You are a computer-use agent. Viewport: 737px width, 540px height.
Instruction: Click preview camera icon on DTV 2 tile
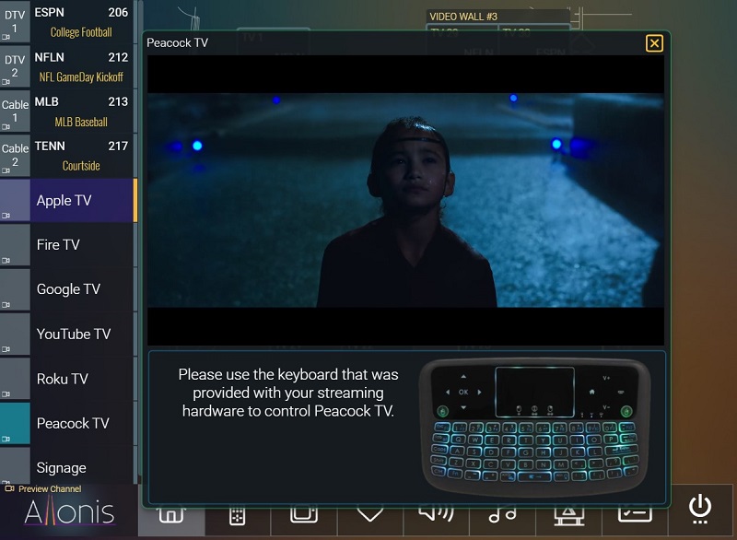tap(6, 82)
